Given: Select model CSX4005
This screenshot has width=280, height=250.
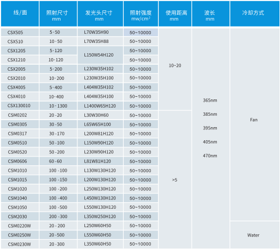Looking at the screenshot, I should coord(20,87).
